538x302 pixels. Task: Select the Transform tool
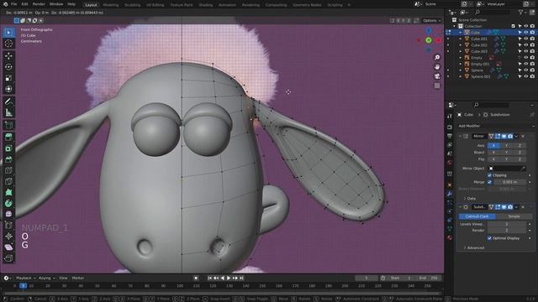8,89
